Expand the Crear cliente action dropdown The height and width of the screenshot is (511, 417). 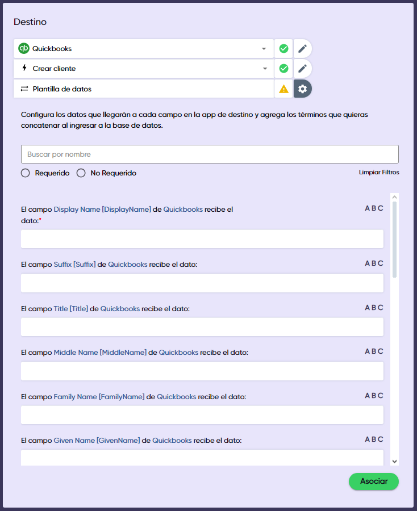coord(264,69)
